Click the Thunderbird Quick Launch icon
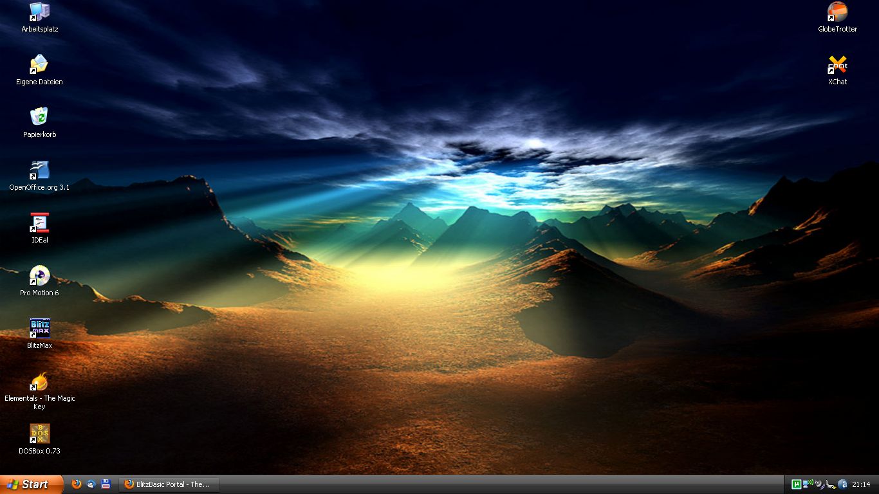The image size is (879, 494). (x=91, y=484)
